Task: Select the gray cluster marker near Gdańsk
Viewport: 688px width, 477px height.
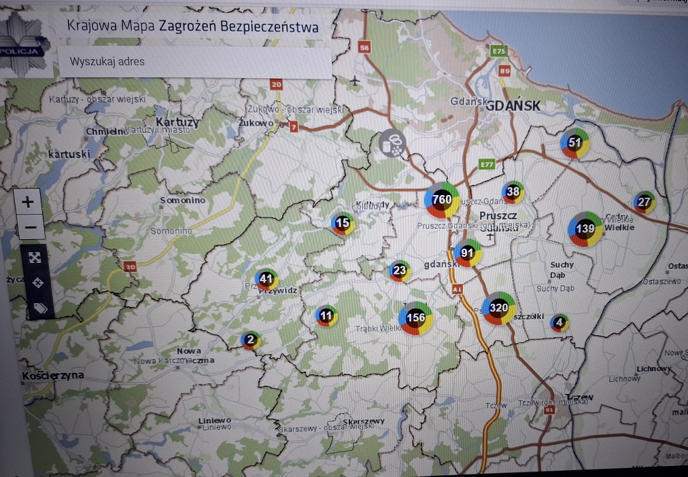Action: pyautogui.click(x=393, y=143)
